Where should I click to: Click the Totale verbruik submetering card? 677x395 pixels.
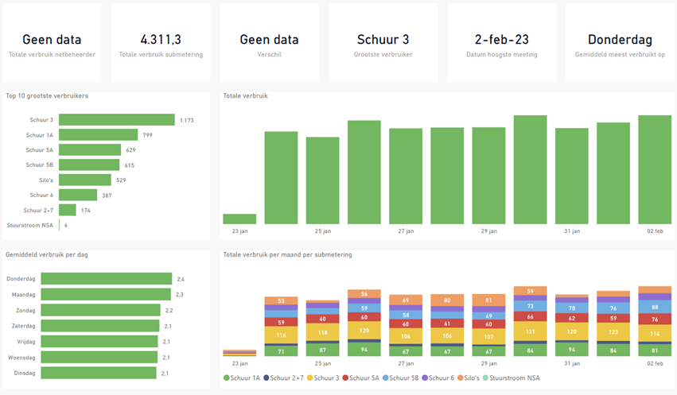(160, 43)
